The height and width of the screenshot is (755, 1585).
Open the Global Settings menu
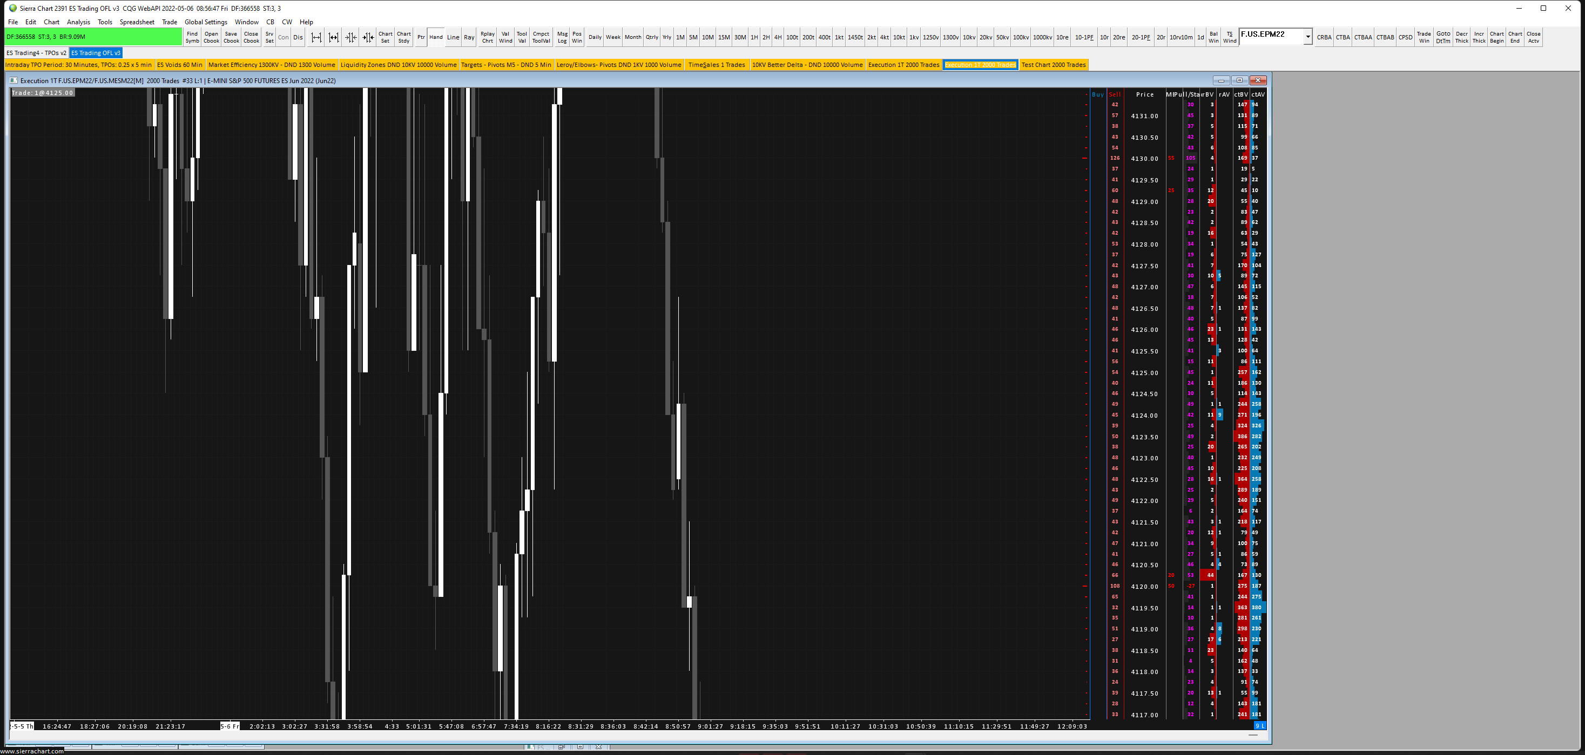tap(206, 22)
